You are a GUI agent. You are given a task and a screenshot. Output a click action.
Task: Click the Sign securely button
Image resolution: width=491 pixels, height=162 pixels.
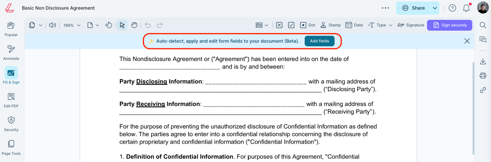click(450, 25)
